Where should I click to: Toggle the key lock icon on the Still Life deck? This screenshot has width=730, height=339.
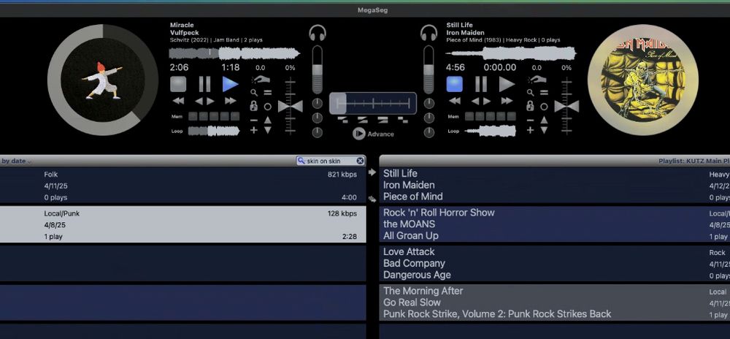pyautogui.click(x=530, y=106)
